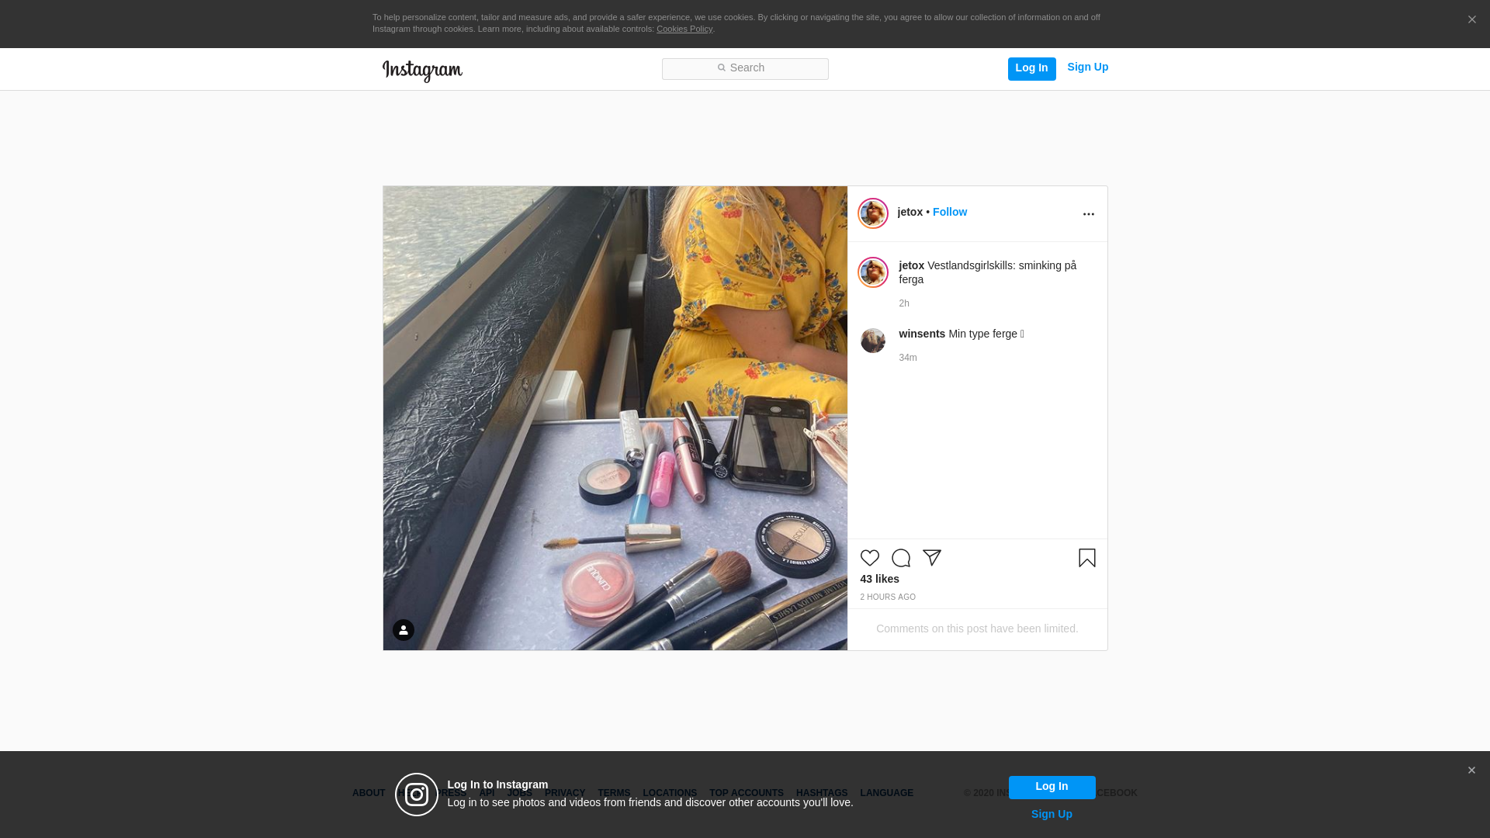Follow the jetox account
The width and height of the screenshot is (1490, 838).
949,212
